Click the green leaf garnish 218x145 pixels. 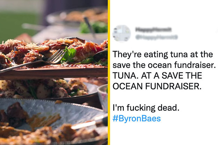coord(70,54)
